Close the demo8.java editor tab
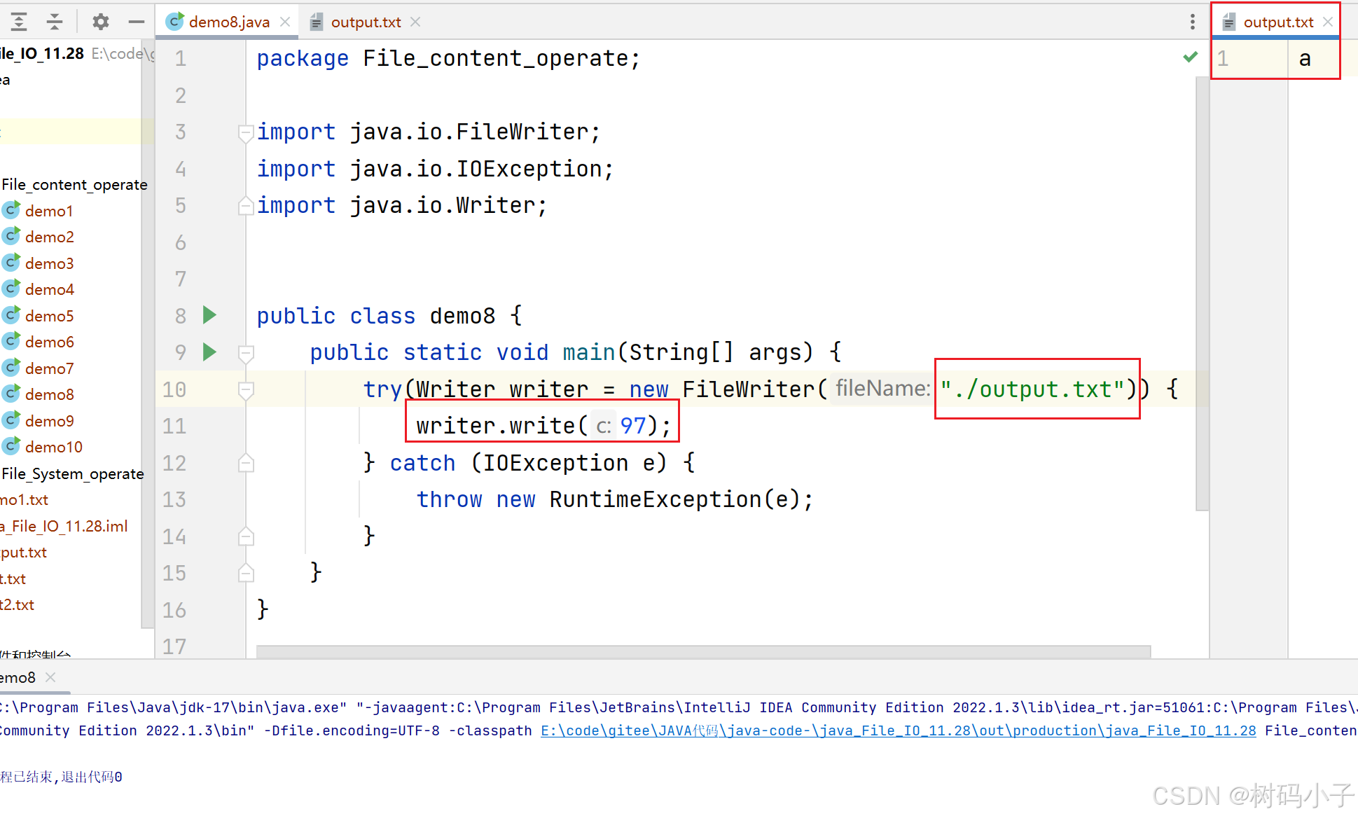 [x=285, y=22]
